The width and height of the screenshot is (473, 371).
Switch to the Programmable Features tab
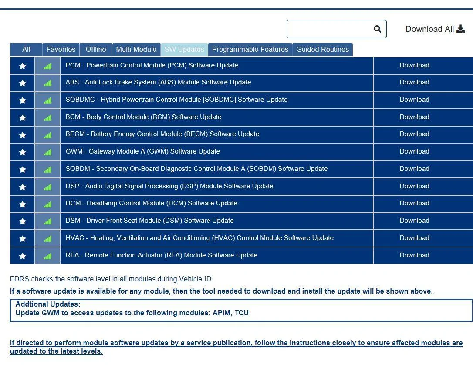(x=250, y=50)
